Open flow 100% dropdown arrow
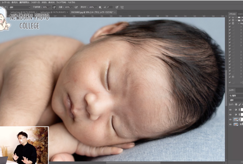243x164 pixels. click(x=72, y=7)
